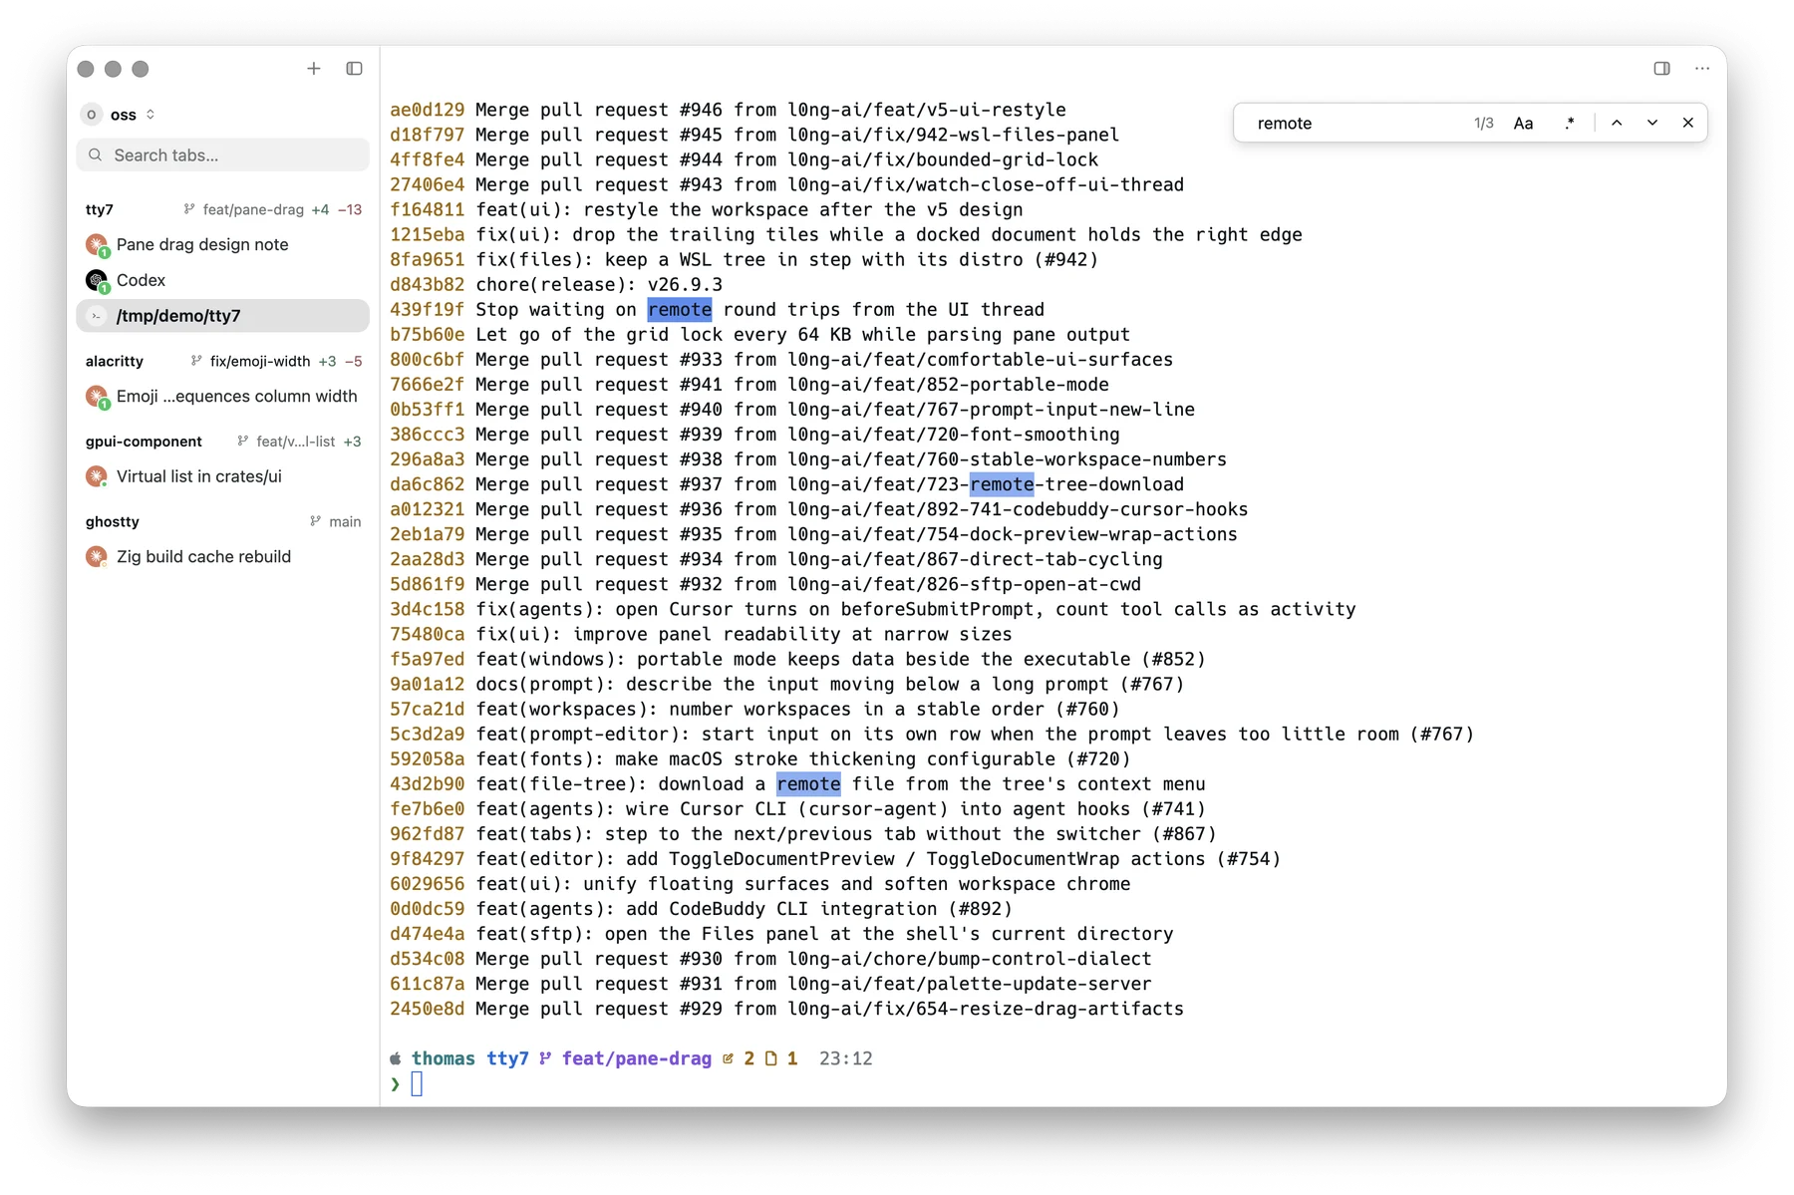Open the oss workspace switcher
This screenshot has height=1195, width=1794.
(120, 115)
